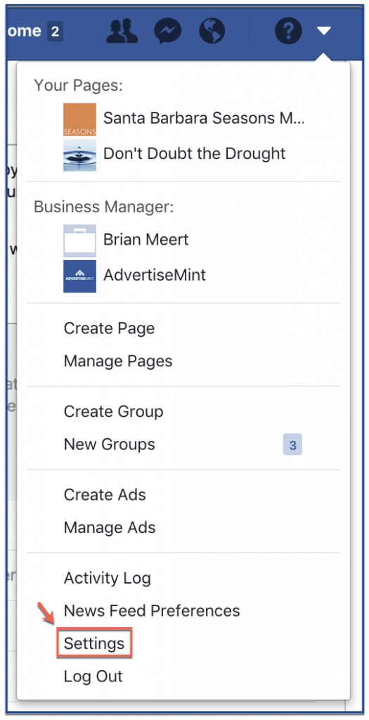
Task: Select Log Out
Action: point(93,676)
